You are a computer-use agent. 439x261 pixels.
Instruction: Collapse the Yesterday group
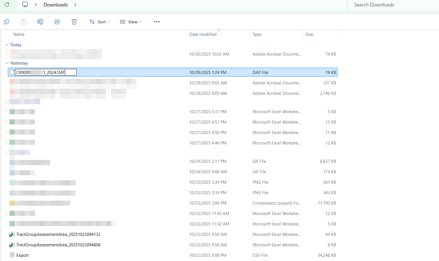pos(7,63)
